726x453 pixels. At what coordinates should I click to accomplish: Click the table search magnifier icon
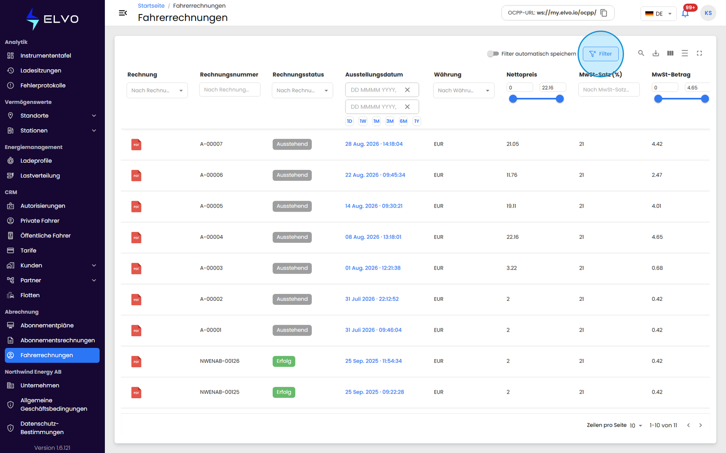[x=641, y=53]
